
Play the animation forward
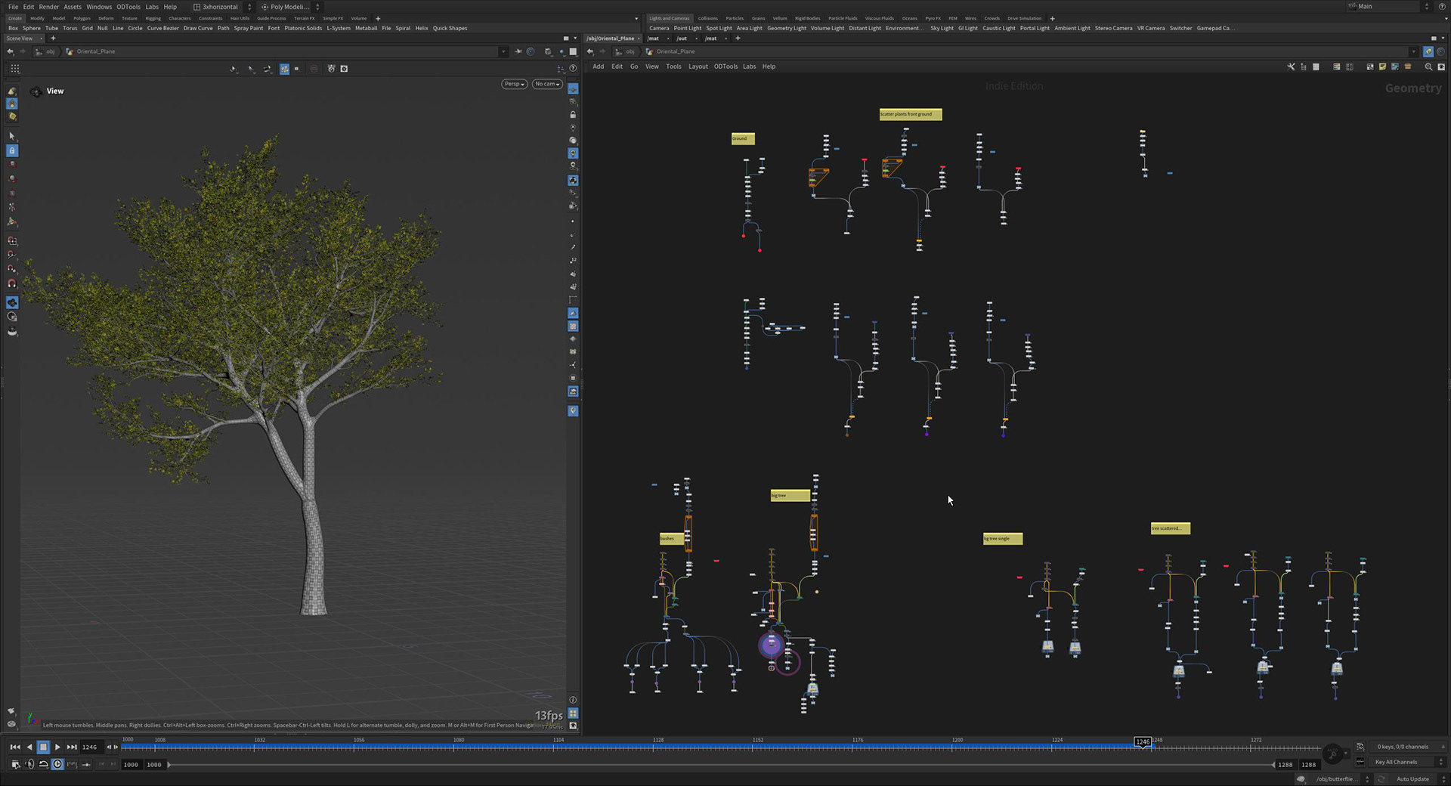click(x=57, y=747)
